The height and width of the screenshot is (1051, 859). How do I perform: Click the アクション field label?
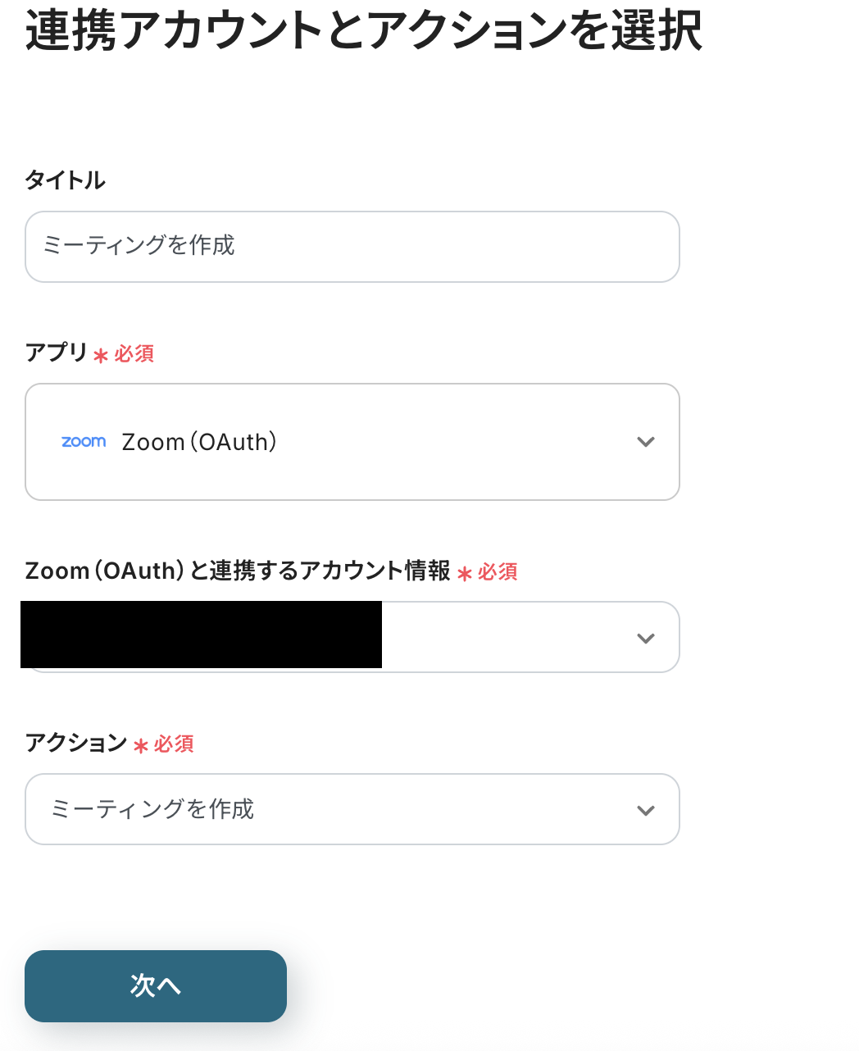(x=75, y=743)
